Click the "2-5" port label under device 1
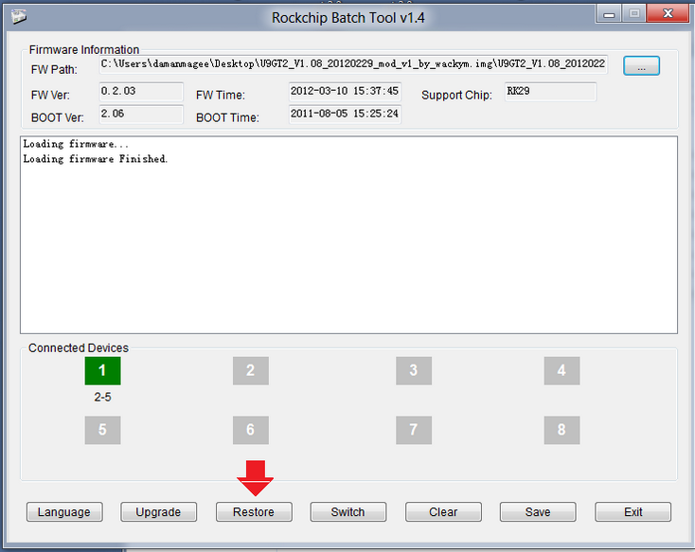Screen dimensions: 695x552 pos(102,397)
